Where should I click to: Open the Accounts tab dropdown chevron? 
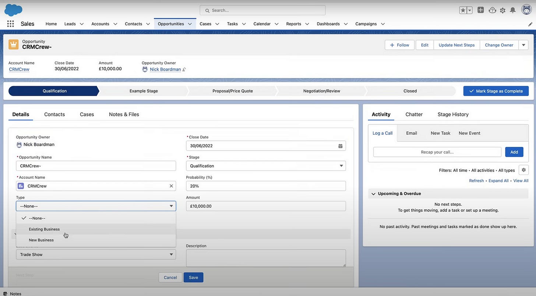115,24
